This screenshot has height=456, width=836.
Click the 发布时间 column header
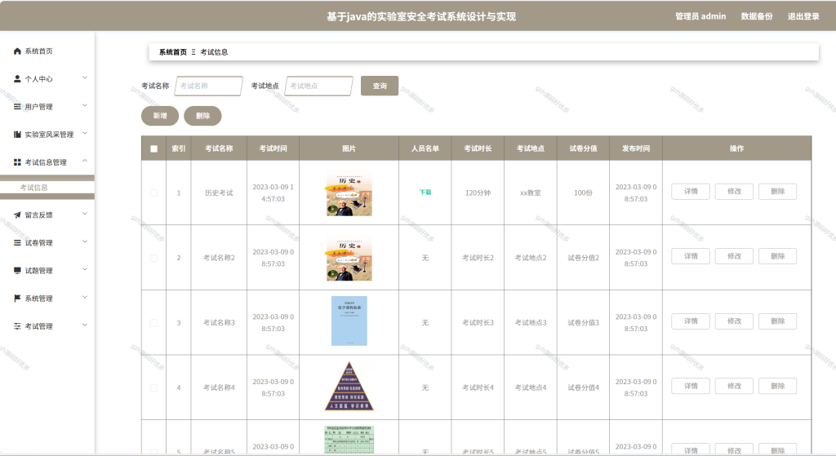tap(635, 148)
